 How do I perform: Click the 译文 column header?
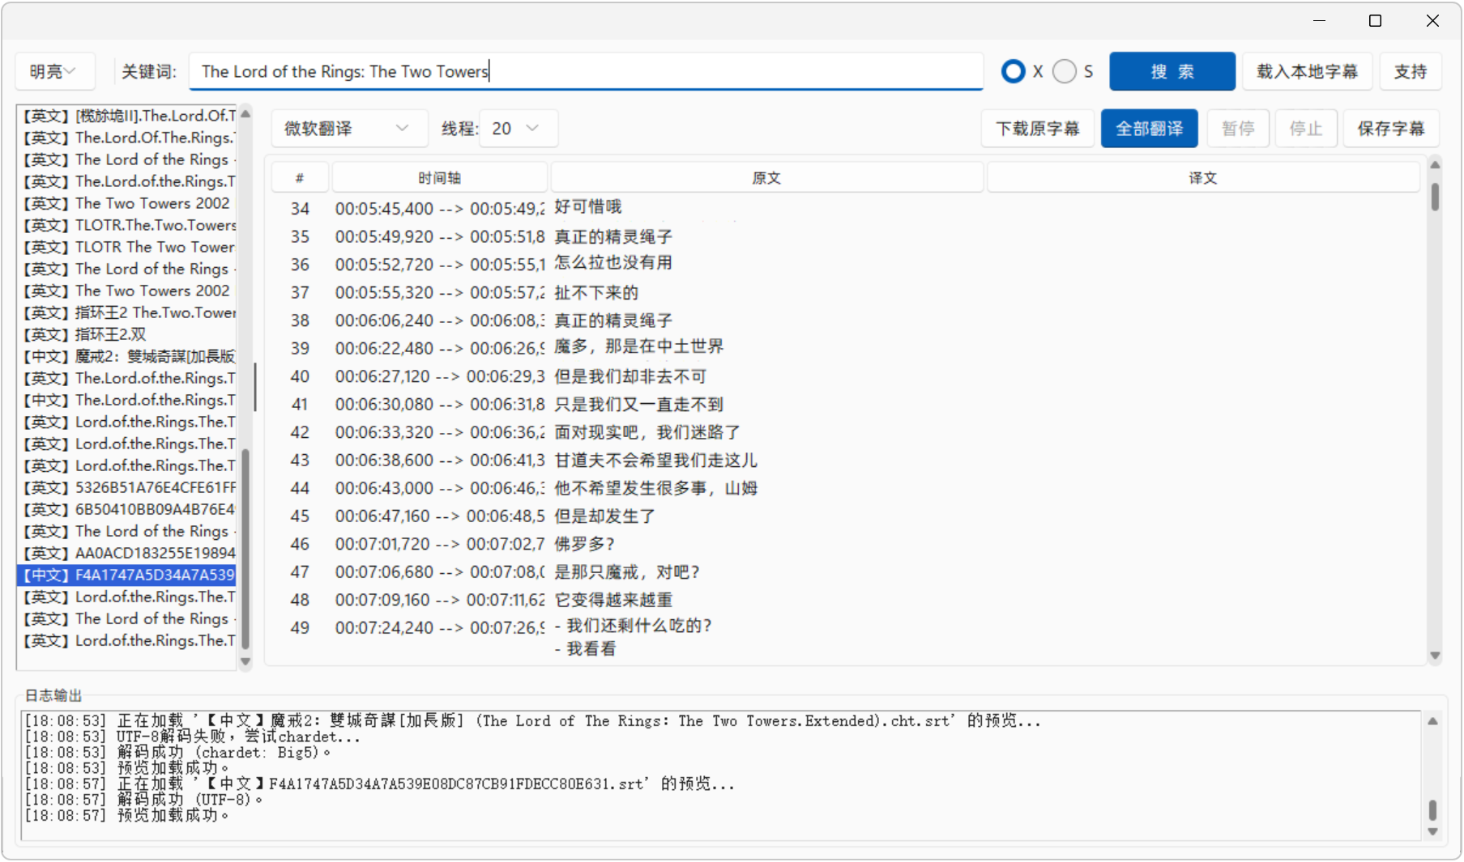(1203, 177)
